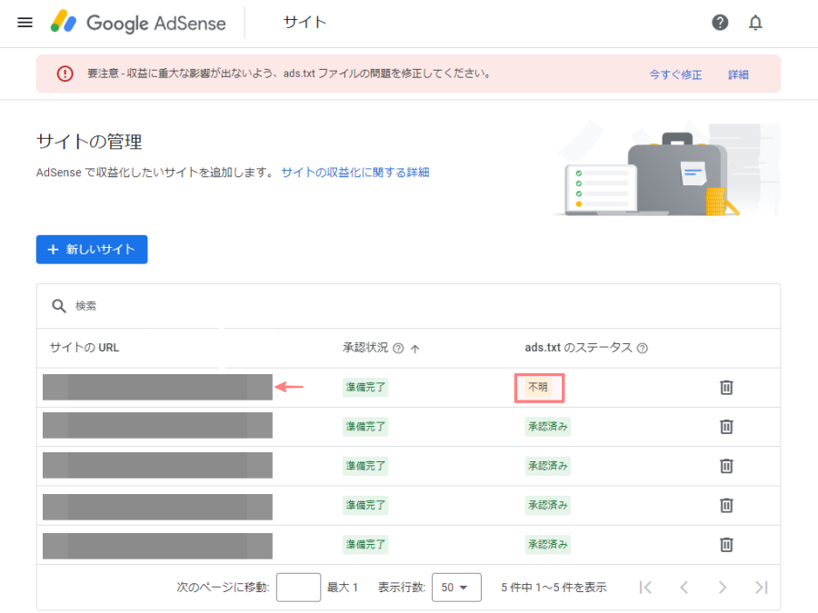Go to the next page arrow
This screenshot has width=818, height=613.
[723, 588]
